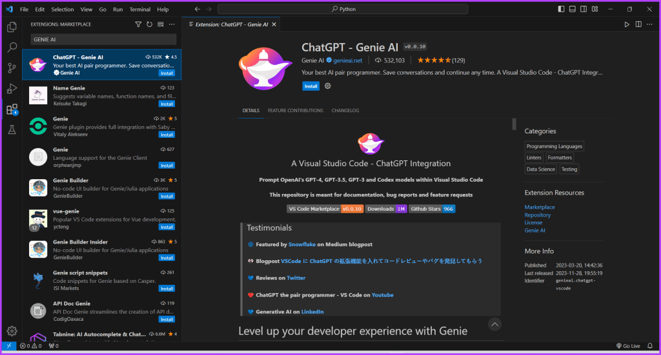Clear extensions search results icon
Viewport: 661px width, 355px height.
point(161,24)
